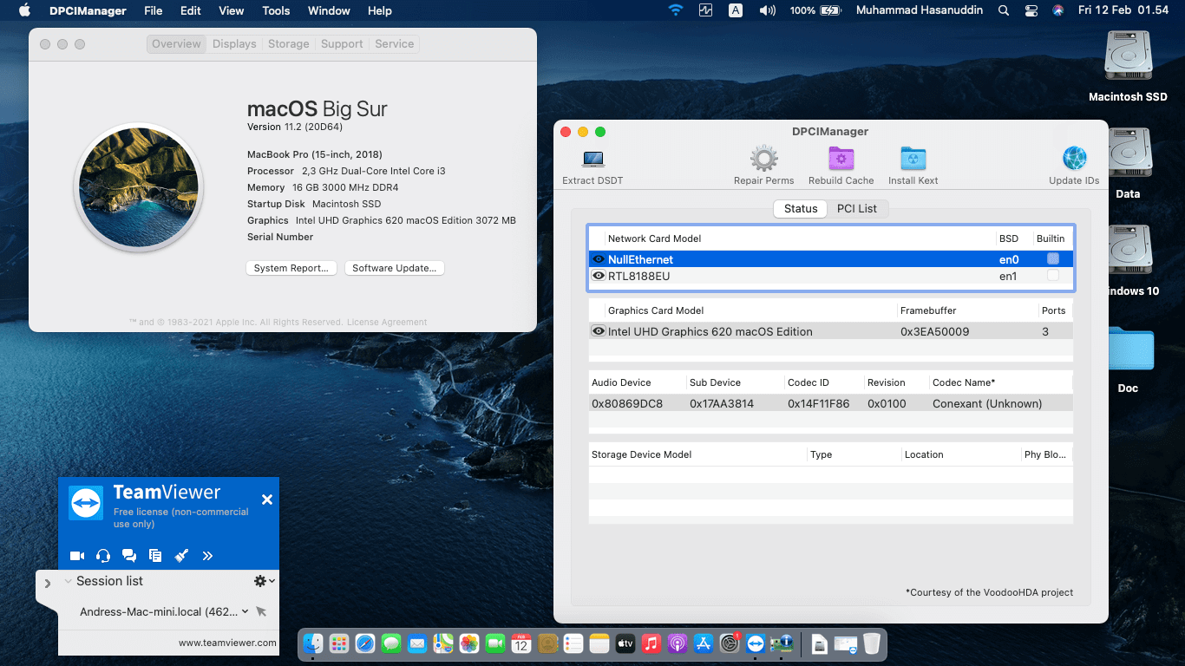This screenshot has height=666, width=1185.
Task: Open Spotlight search in the menu bar
Action: tap(1004, 10)
